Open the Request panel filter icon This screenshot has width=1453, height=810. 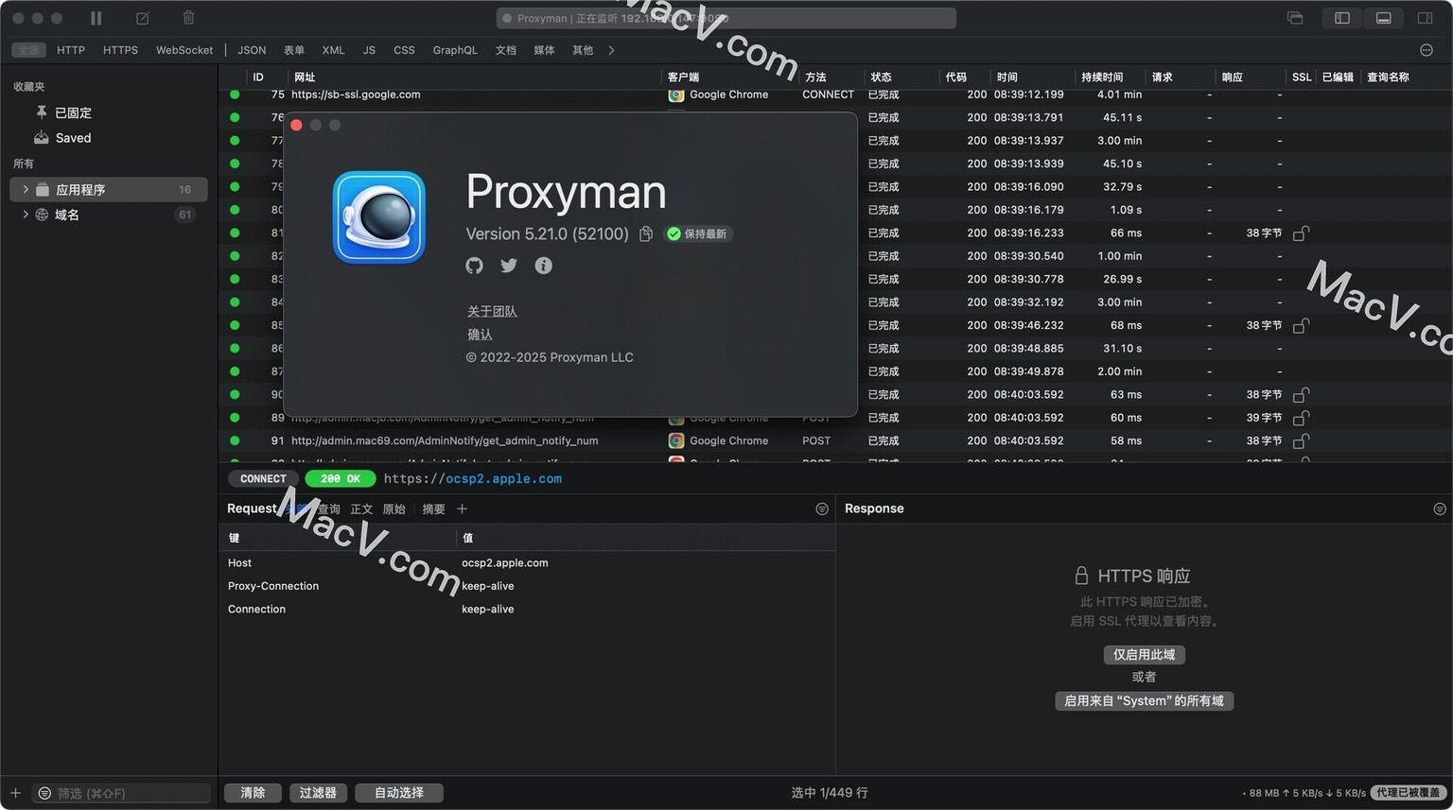pos(822,509)
